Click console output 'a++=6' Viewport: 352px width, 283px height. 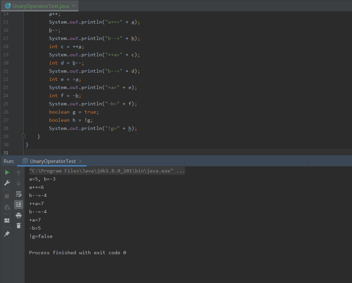(x=36, y=187)
